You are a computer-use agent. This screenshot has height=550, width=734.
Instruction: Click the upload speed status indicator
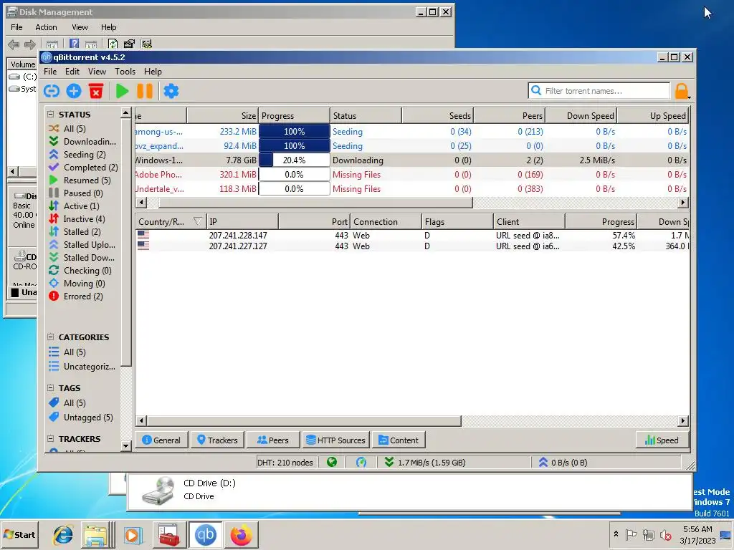coord(563,462)
